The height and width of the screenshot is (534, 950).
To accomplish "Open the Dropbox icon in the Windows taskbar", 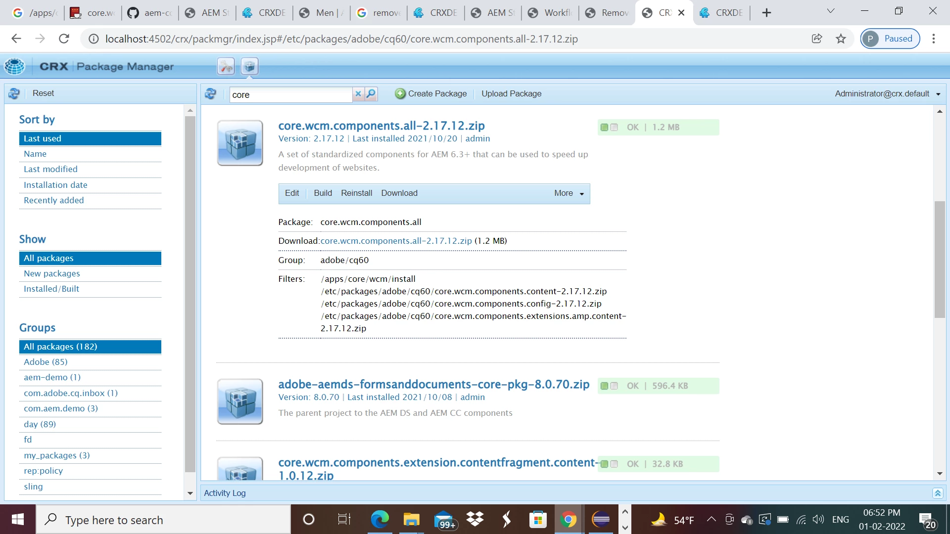I will click(x=475, y=520).
